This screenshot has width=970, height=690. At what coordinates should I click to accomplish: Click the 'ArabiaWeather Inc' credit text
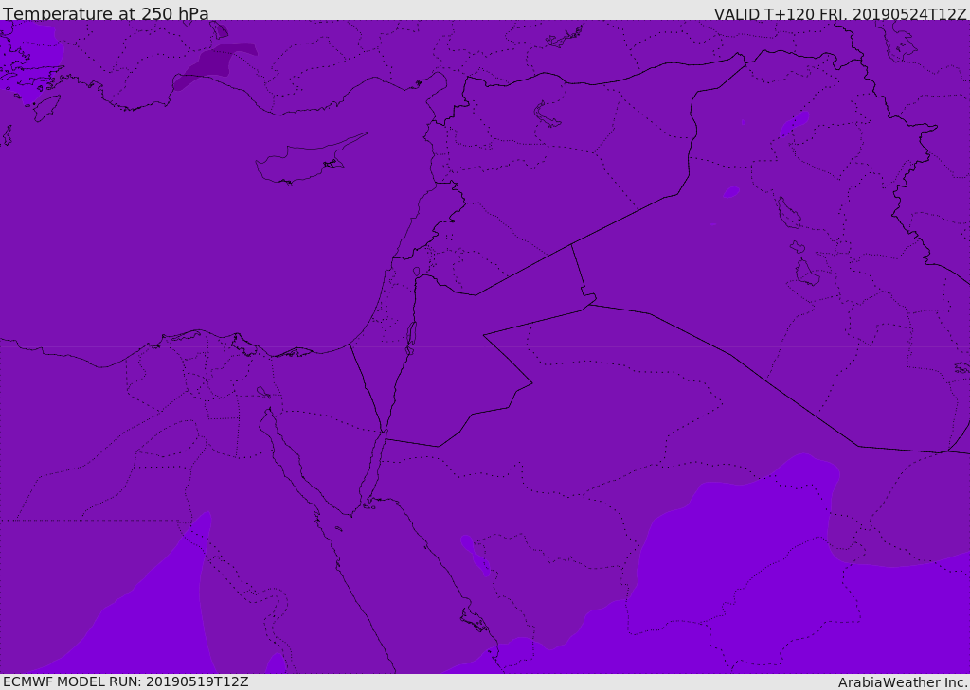click(x=903, y=682)
